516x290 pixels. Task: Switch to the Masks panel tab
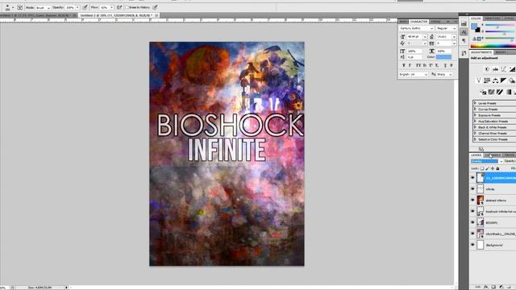coord(501,52)
